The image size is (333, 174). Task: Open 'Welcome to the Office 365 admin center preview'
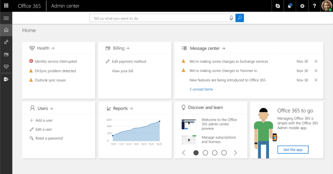click(x=219, y=124)
